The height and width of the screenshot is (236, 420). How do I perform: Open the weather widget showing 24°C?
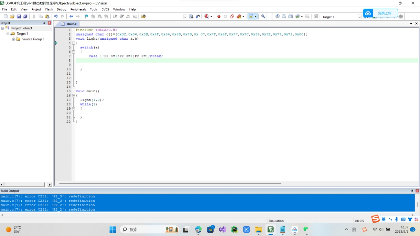tap(14, 230)
